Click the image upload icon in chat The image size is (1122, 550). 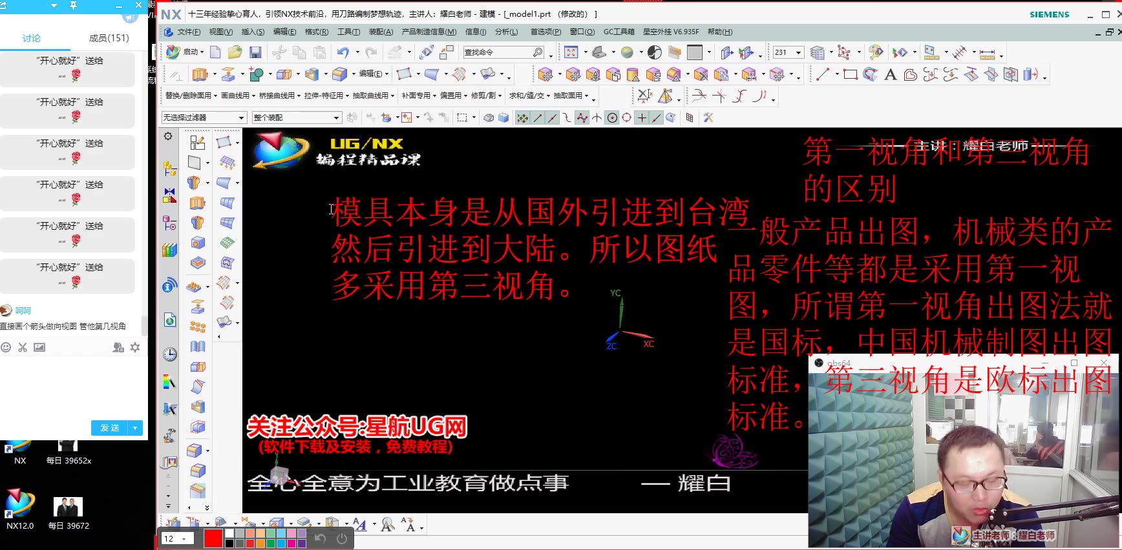pyautogui.click(x=39, y=347)
